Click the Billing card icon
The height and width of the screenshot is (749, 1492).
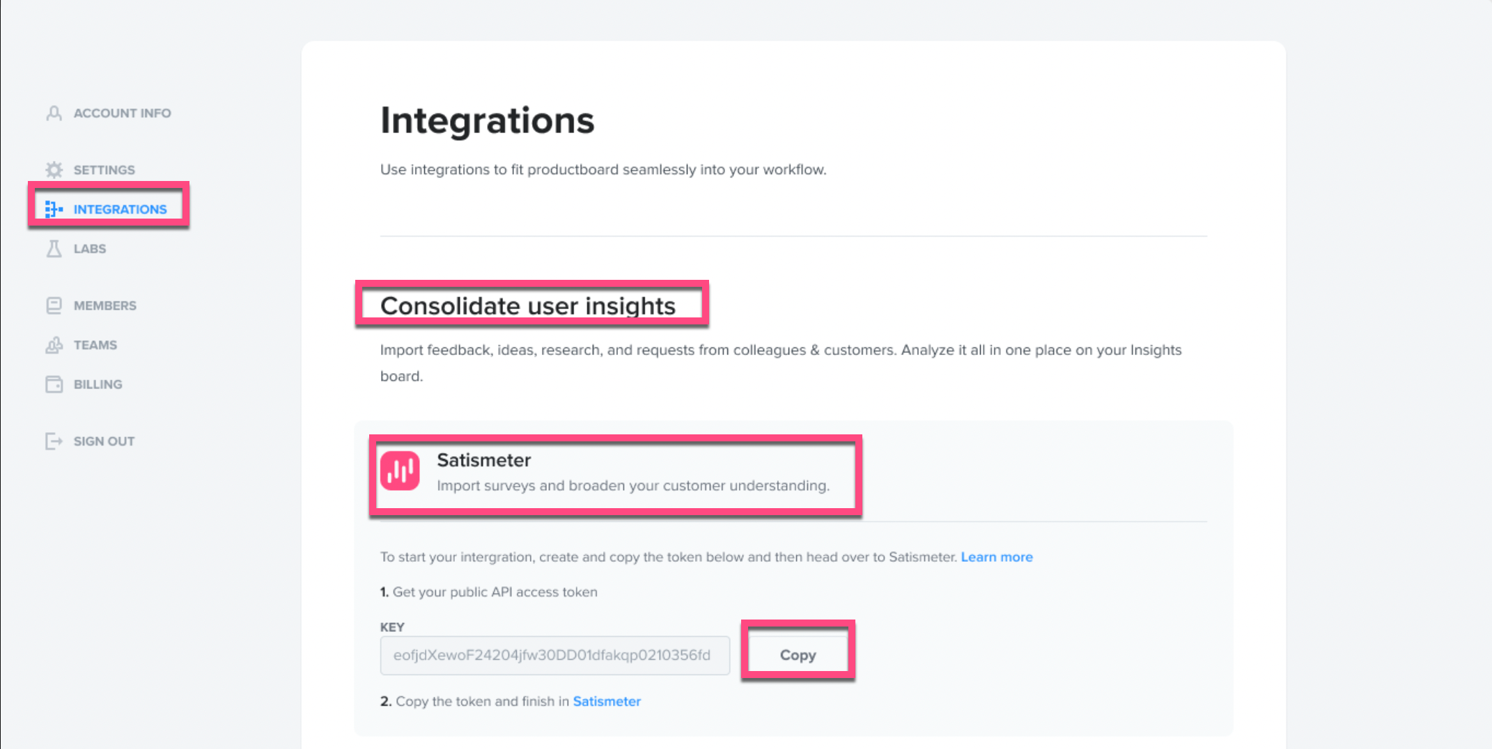point(54,384)
